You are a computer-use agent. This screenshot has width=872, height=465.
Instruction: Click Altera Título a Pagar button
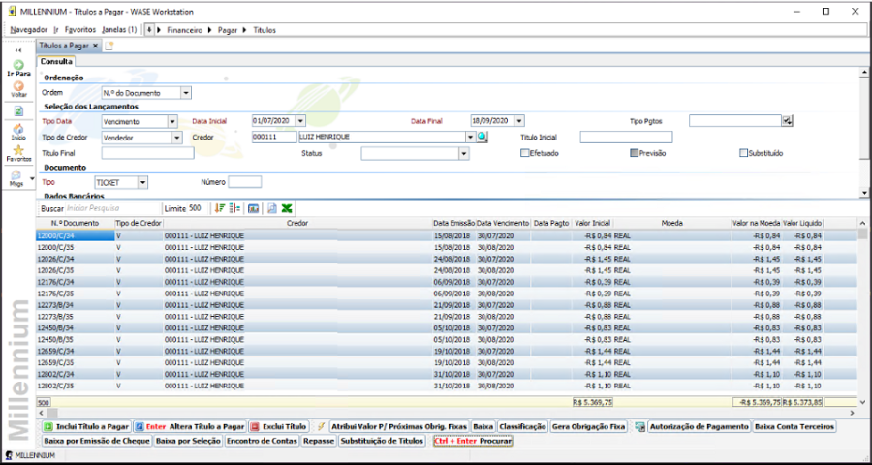click(x=190, y=426)
